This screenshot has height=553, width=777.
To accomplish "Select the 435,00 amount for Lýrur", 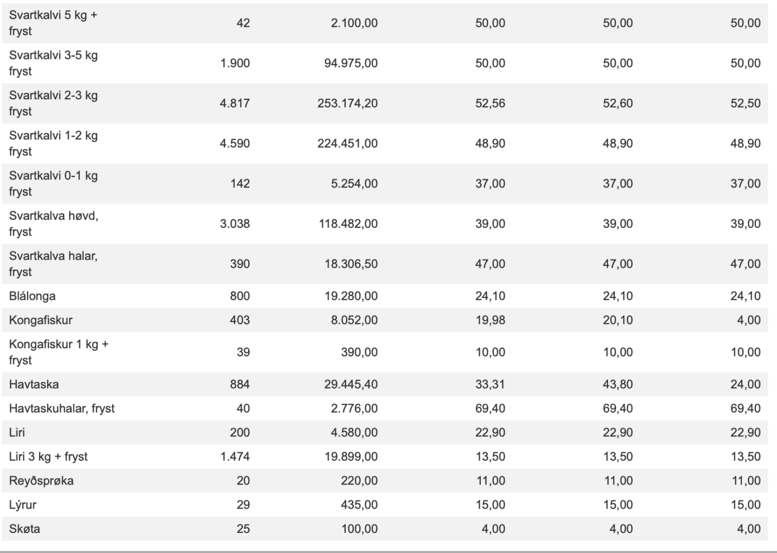I will point(359,505).
